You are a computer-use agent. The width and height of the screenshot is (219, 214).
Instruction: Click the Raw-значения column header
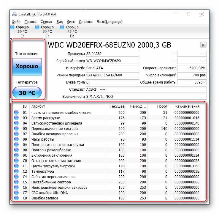[185, 106]
